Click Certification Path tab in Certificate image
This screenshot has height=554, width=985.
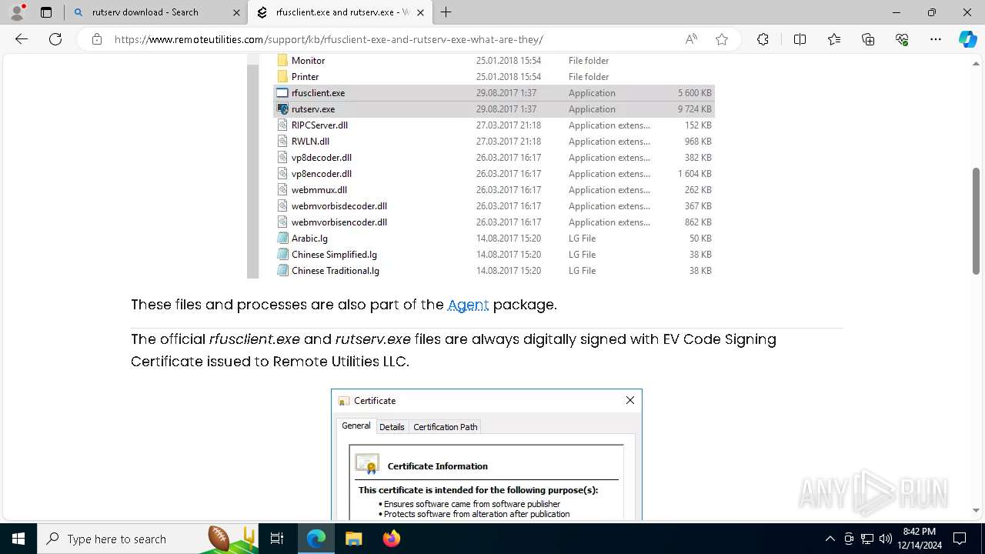(x=446, y=426)
